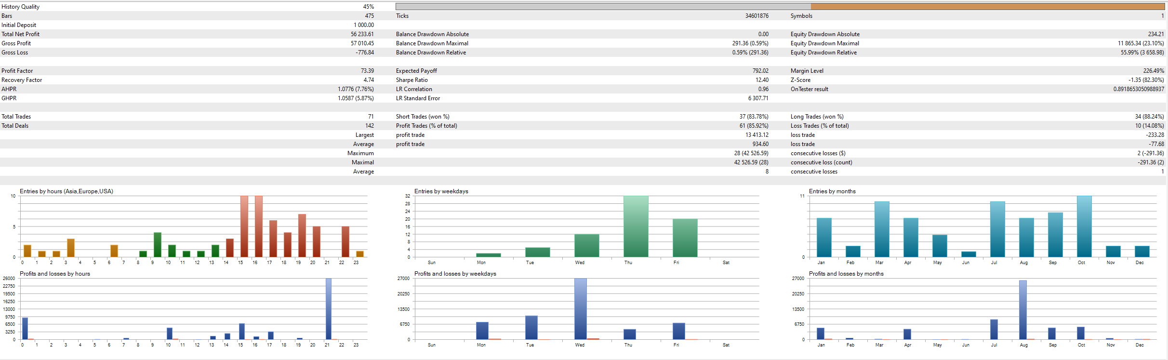Select Gross Profit value 57 010.45
Viewport: 1168px width, 360px height.
(x=362, y=43)
